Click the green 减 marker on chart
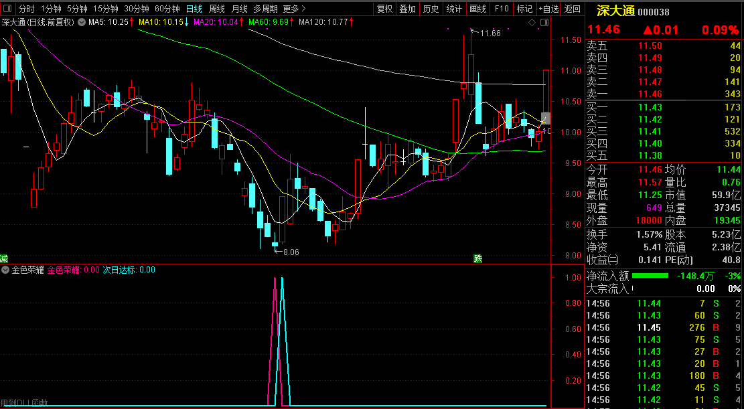744x409 pixels. coord(4,258)
